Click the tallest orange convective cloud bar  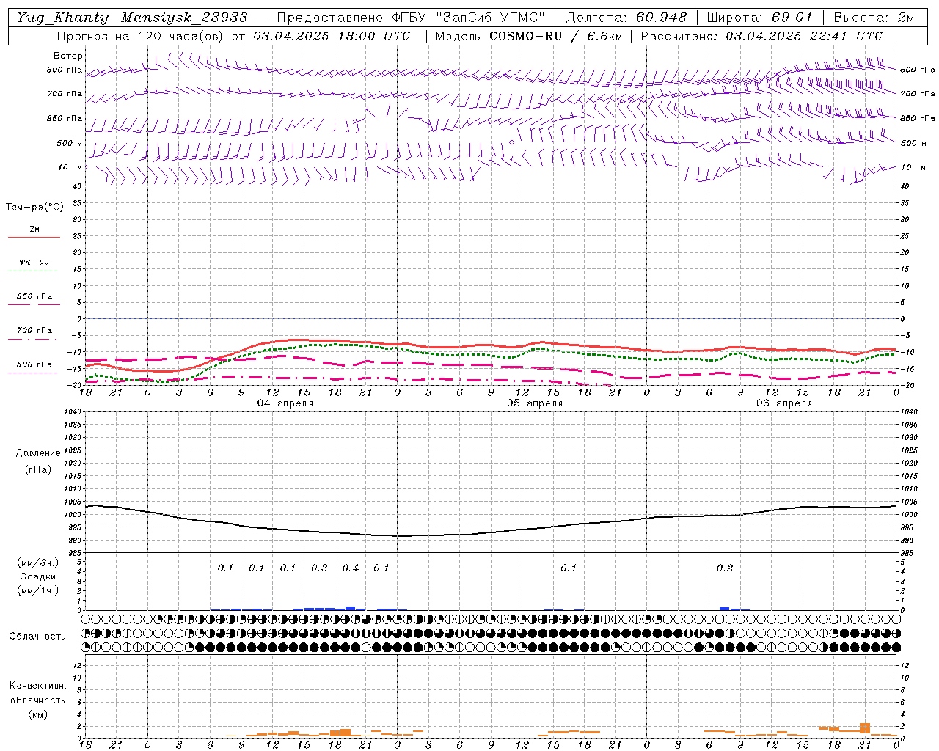tap(865, 728)
